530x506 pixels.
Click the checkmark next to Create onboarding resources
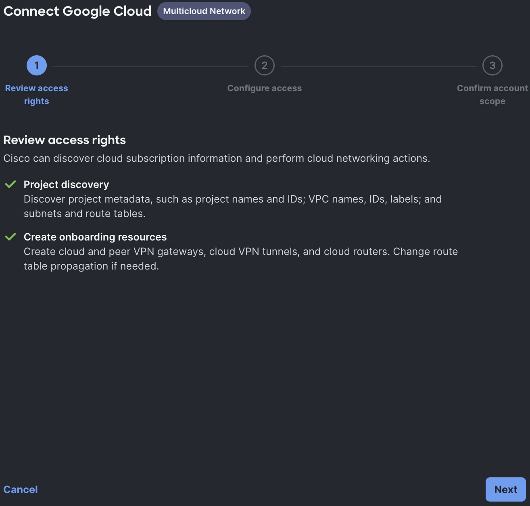[x=10, y=237]
